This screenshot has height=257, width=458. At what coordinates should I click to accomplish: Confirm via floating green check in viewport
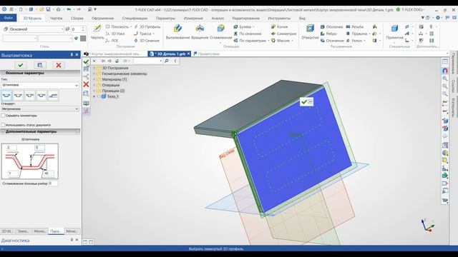304,101
